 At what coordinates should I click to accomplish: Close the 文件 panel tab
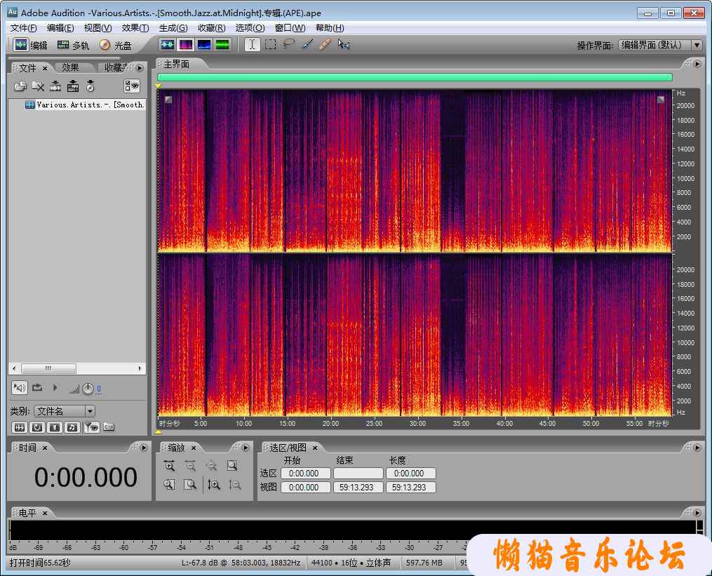(x=45, y=68)
